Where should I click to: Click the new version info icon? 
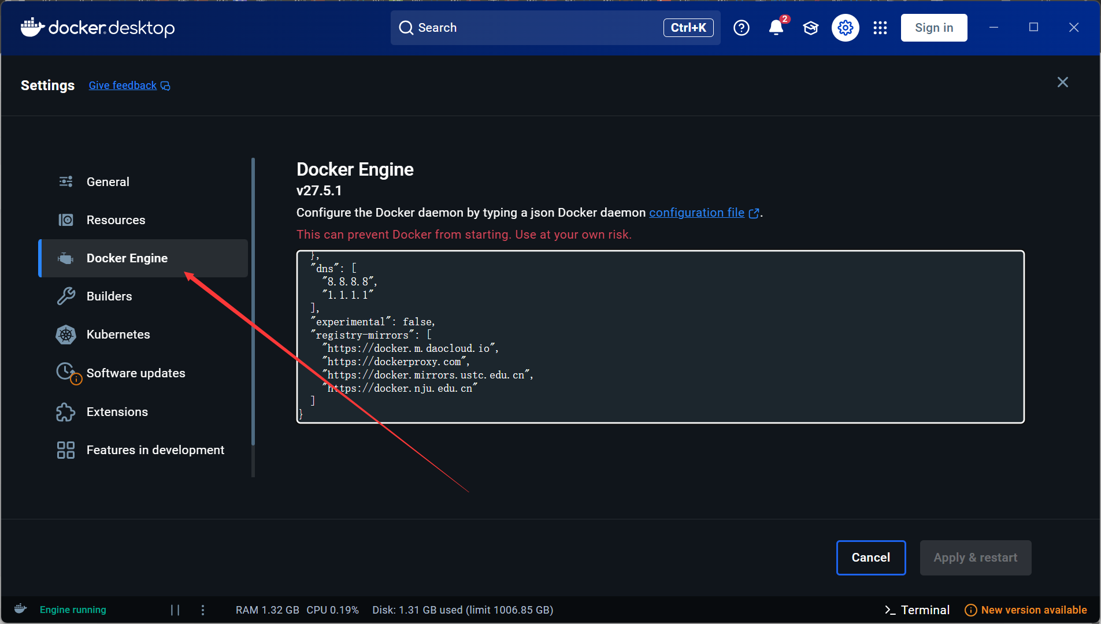pyautogui.click(x=971, y=610)
